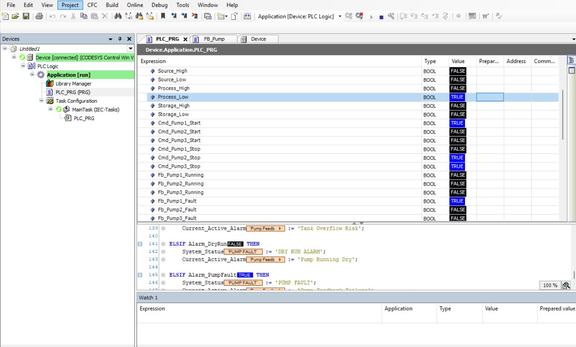Select Library Manager in device tree
Screen dimensions: 576x347
[x=73, y=84]
